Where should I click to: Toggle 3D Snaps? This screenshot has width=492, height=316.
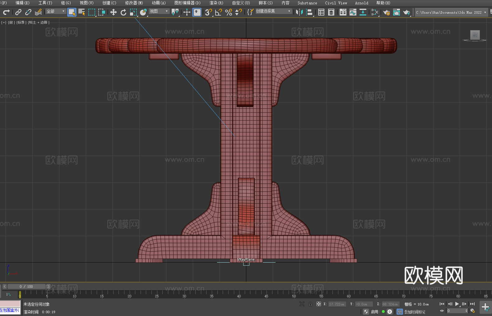point(209,12)
